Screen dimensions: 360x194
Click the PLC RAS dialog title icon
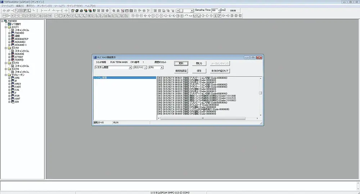tap(95, 57)
